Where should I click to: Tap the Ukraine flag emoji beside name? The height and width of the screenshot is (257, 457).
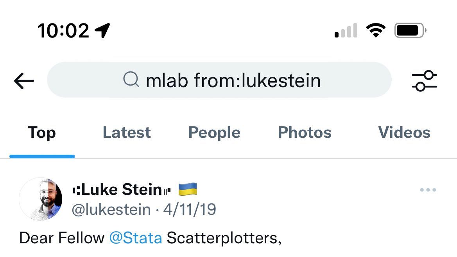click(x=188, y=190)
